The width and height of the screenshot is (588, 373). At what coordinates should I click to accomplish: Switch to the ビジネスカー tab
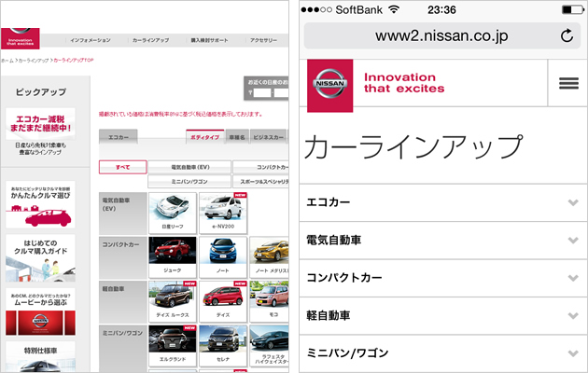point(268,137)
